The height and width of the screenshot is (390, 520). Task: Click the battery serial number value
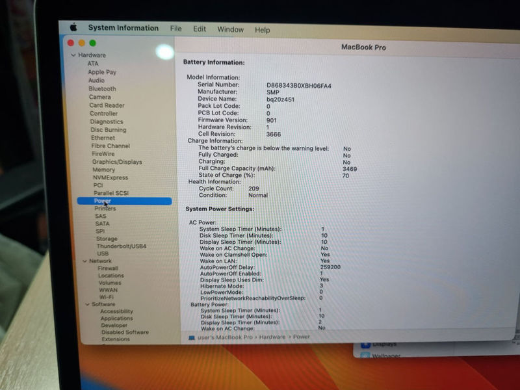(x=299, y=86)
